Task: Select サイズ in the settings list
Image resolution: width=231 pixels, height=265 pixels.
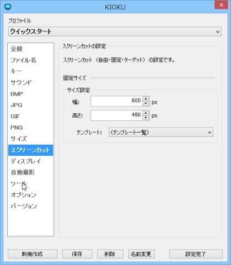Action: [x=30, y=139]
